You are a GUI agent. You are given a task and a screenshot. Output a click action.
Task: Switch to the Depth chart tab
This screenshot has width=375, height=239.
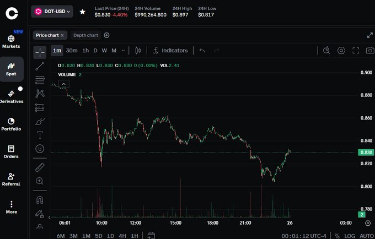85,35
